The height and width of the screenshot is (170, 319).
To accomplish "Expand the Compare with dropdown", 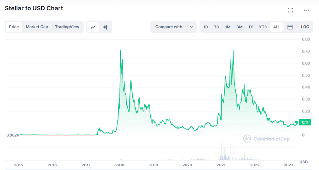I will 173,27.
